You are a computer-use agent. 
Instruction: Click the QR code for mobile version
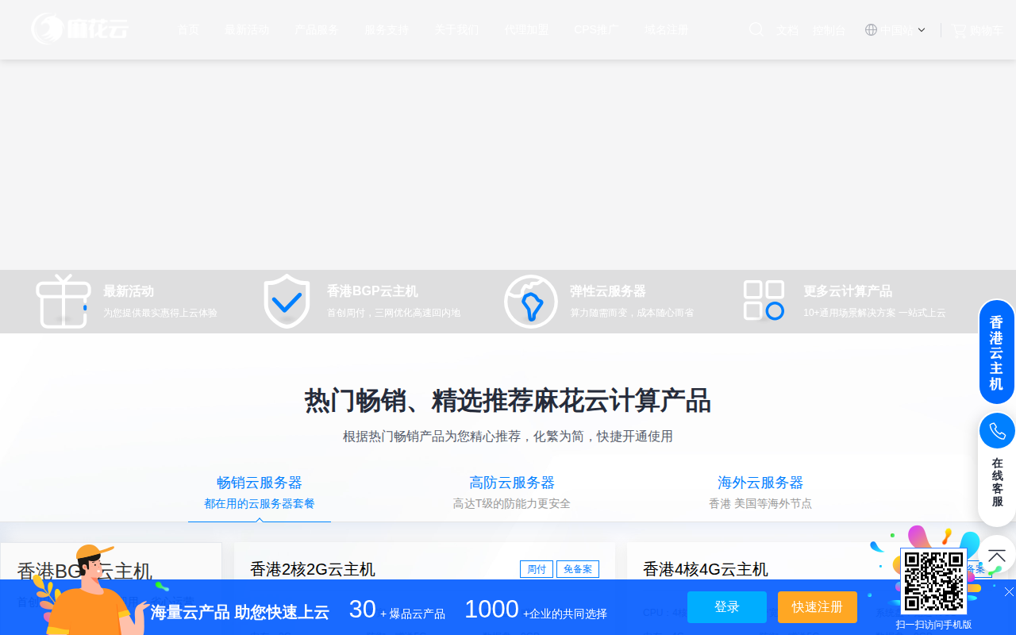[933, 581]
